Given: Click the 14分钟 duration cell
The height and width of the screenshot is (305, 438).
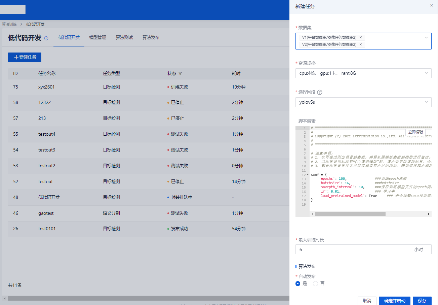Looking at the screenshot, I should (x=239, y=181).
